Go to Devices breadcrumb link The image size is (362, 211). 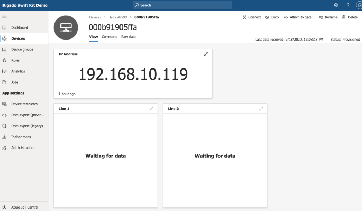tap(95, 17)
